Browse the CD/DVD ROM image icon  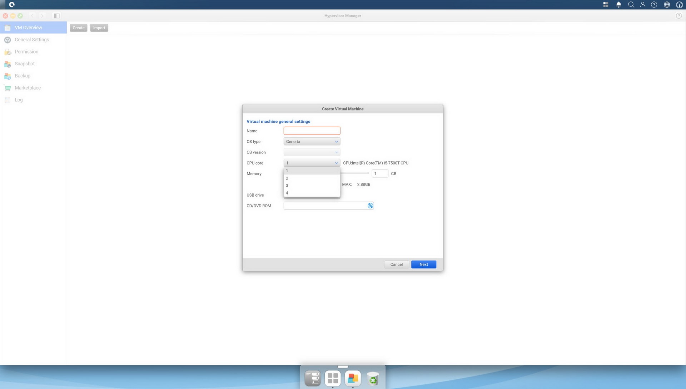pyautogui.click(x=370, y=206)
